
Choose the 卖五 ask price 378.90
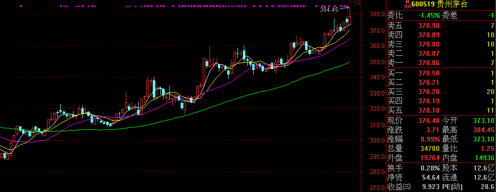[429, 25]
